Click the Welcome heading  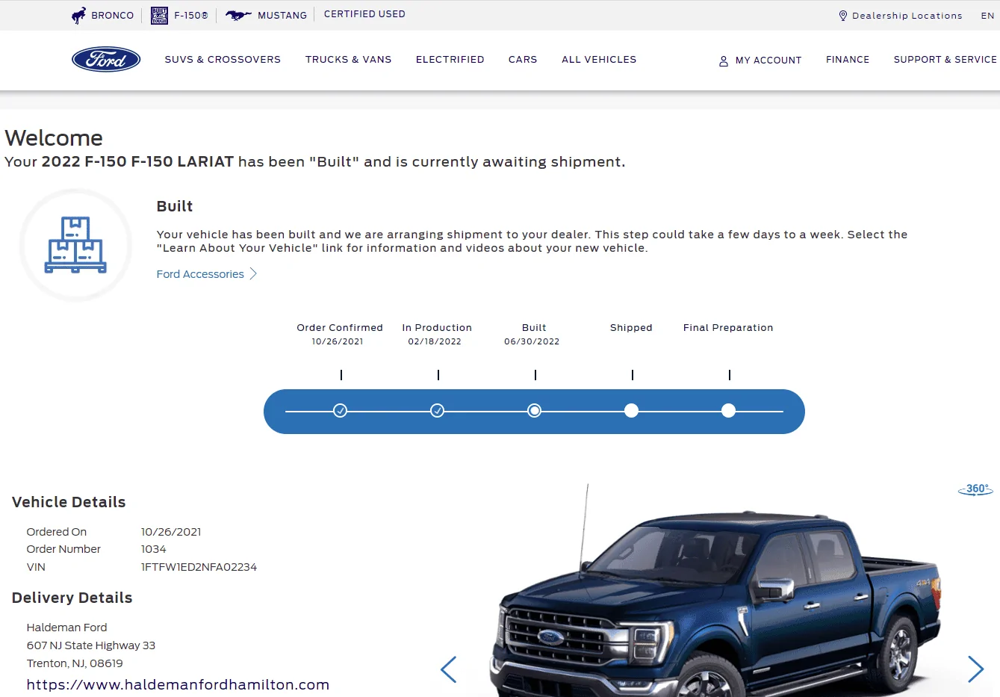tap(54, 138)
